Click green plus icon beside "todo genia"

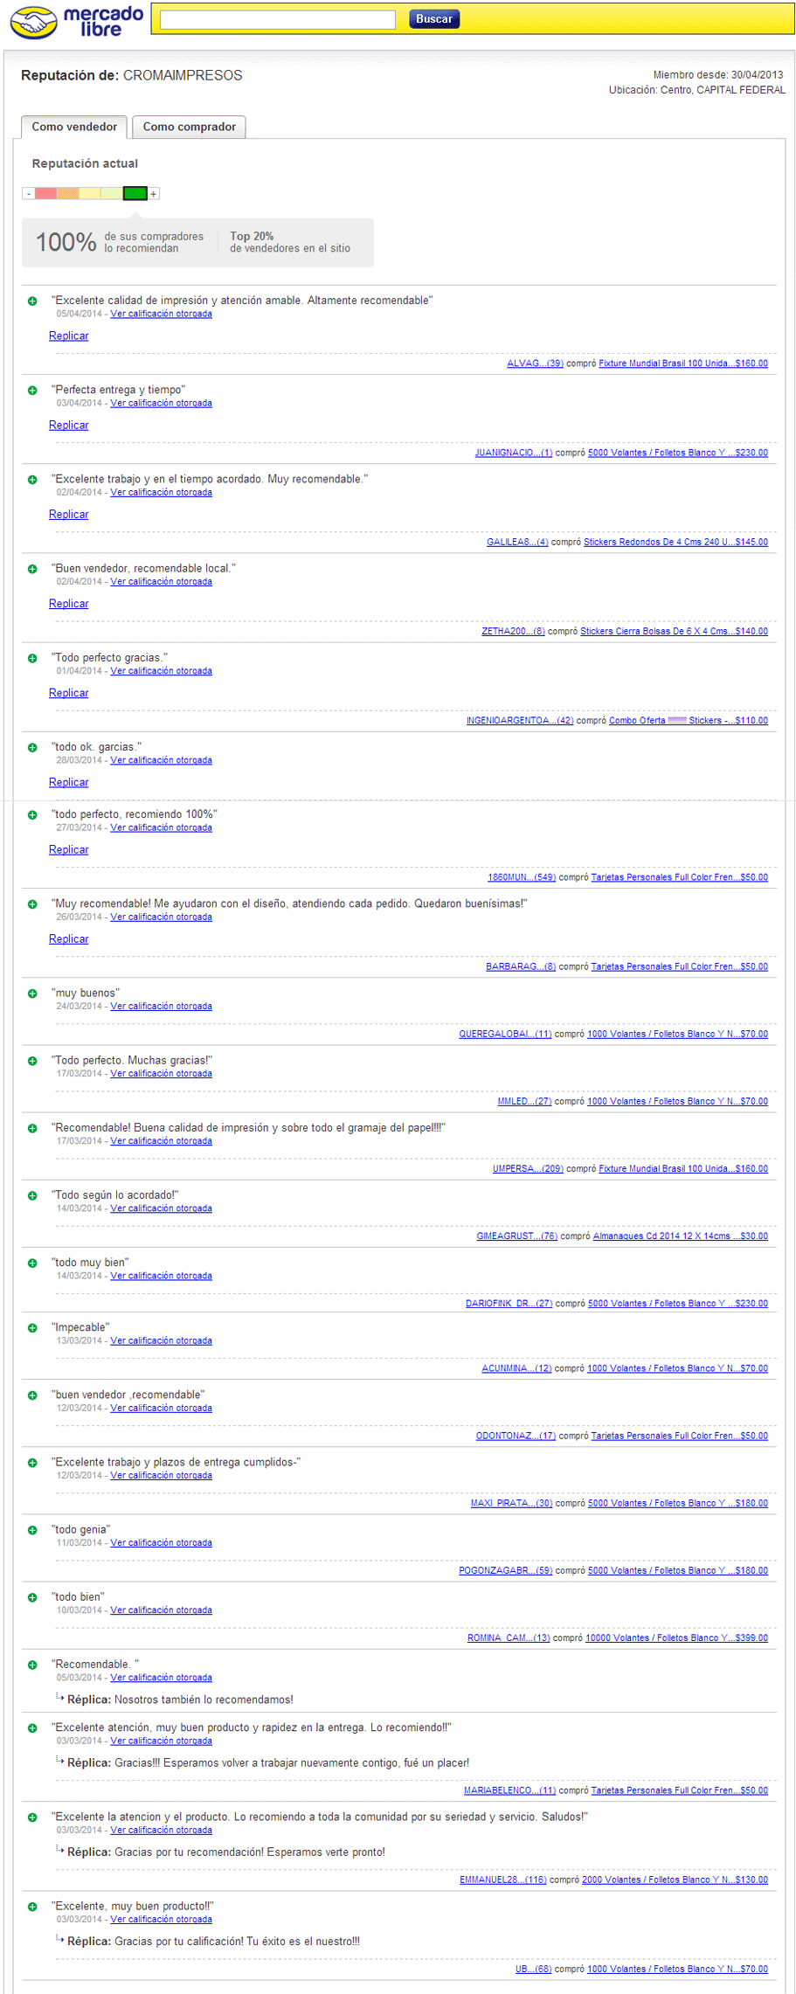pyautogui.click(x=32, y=1530)
